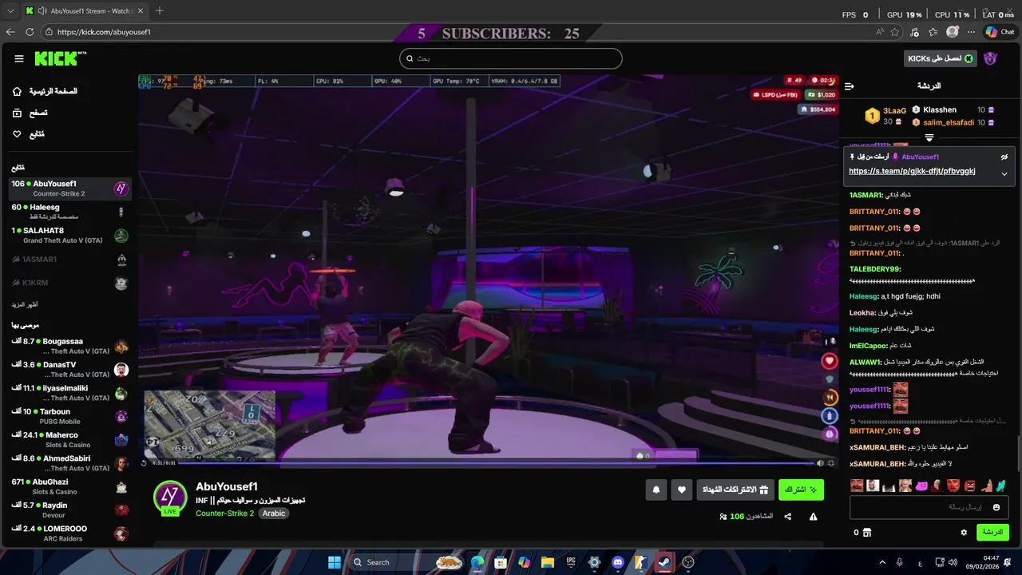Image resolution: width=1022 pixels, height=575 pixels.
Task: Insert the Patrick star emote
Action: pyautogui.click(x=986, y=486)
